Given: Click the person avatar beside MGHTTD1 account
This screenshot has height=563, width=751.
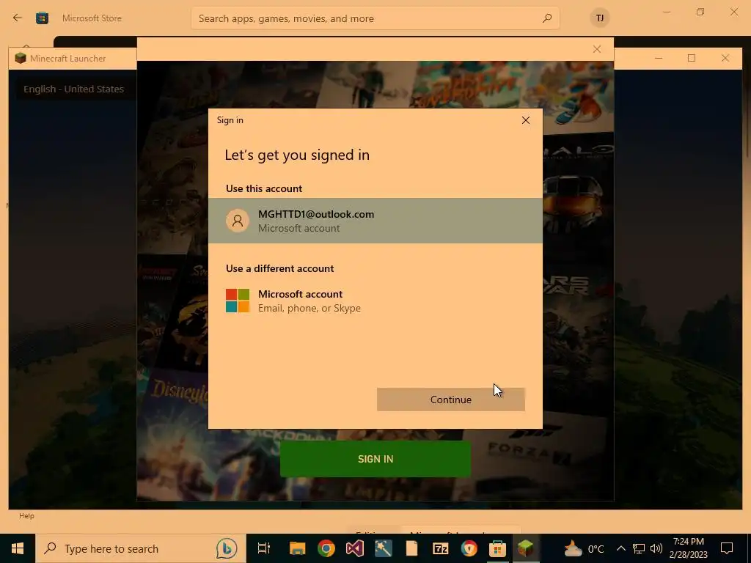Looking at the screenshot, I should click(x=238, y=221).
